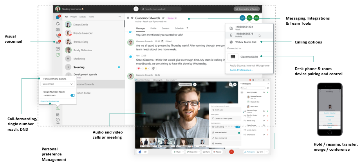Start a video call with Giacomo
The image size is (361, 166).
256,18
